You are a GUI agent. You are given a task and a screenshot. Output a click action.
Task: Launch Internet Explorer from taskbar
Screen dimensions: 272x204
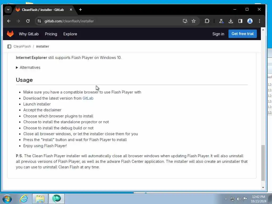click(x=24, y=199)
